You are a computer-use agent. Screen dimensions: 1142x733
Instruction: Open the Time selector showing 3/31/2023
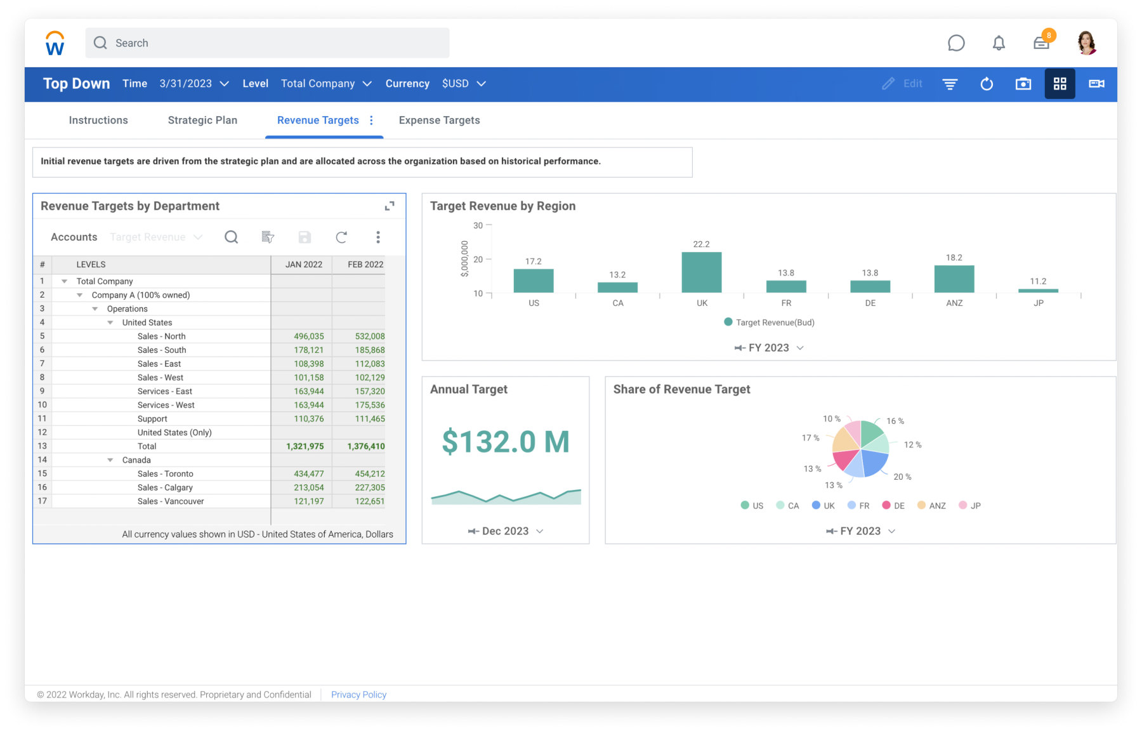194,83
